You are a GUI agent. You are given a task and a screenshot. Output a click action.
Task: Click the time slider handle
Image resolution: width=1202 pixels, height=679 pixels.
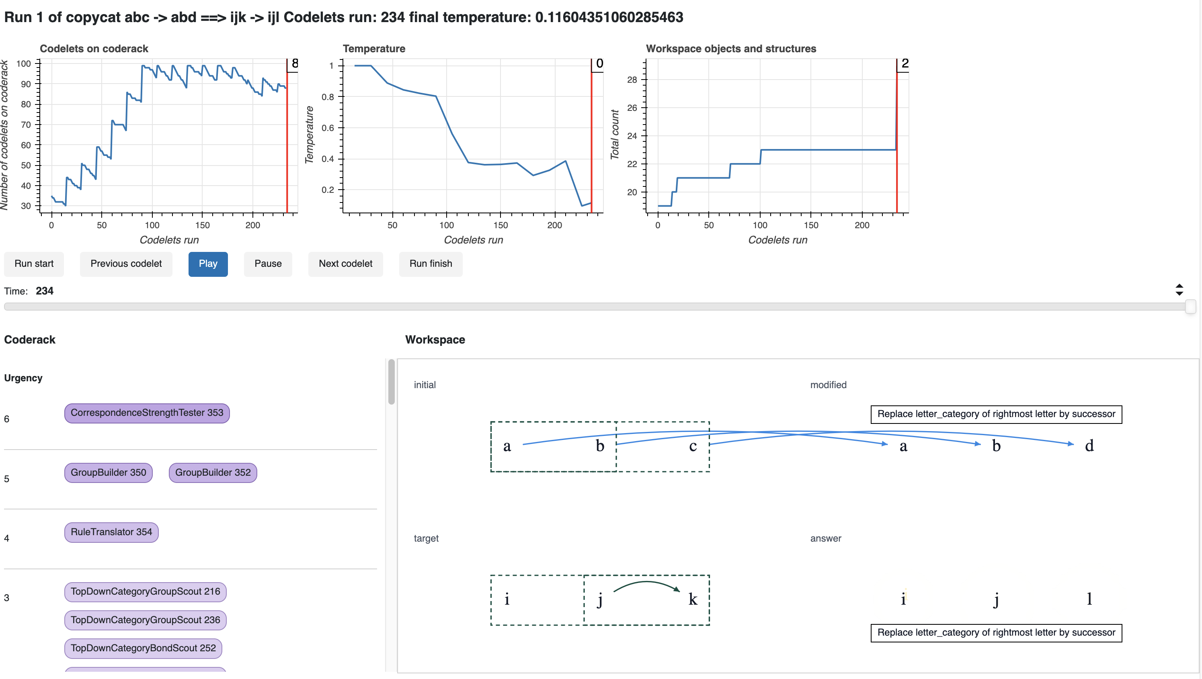1190,307
